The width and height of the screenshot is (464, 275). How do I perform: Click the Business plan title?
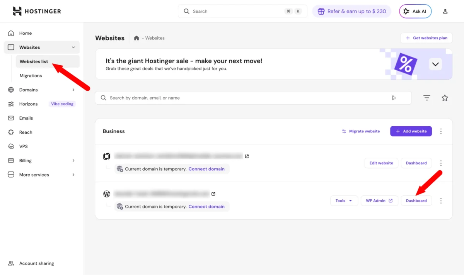click(x=114, y=131)
